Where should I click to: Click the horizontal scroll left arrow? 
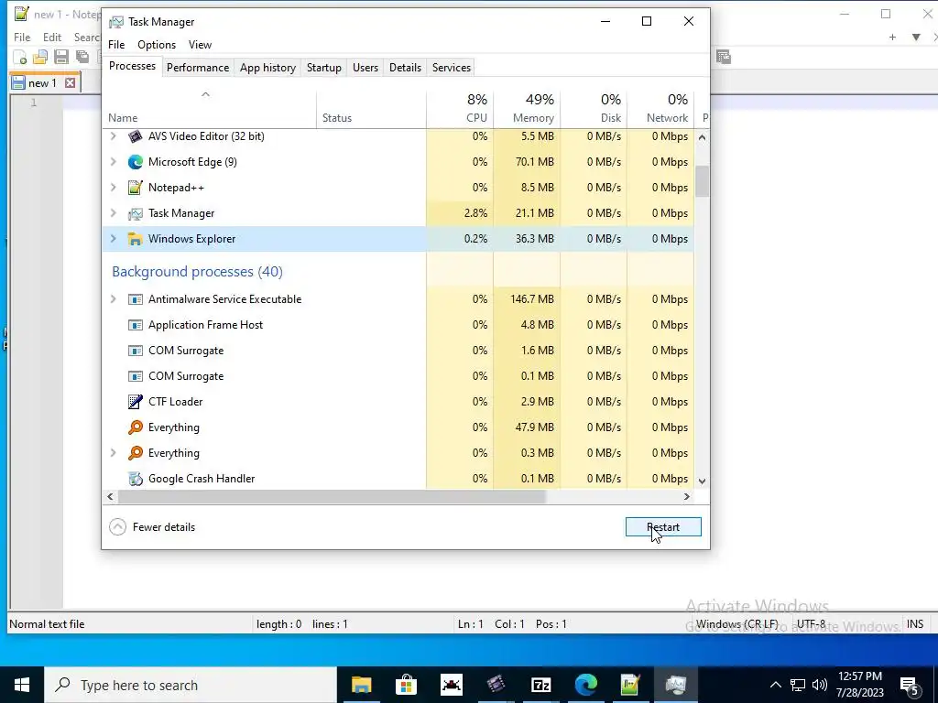point(110,497)
